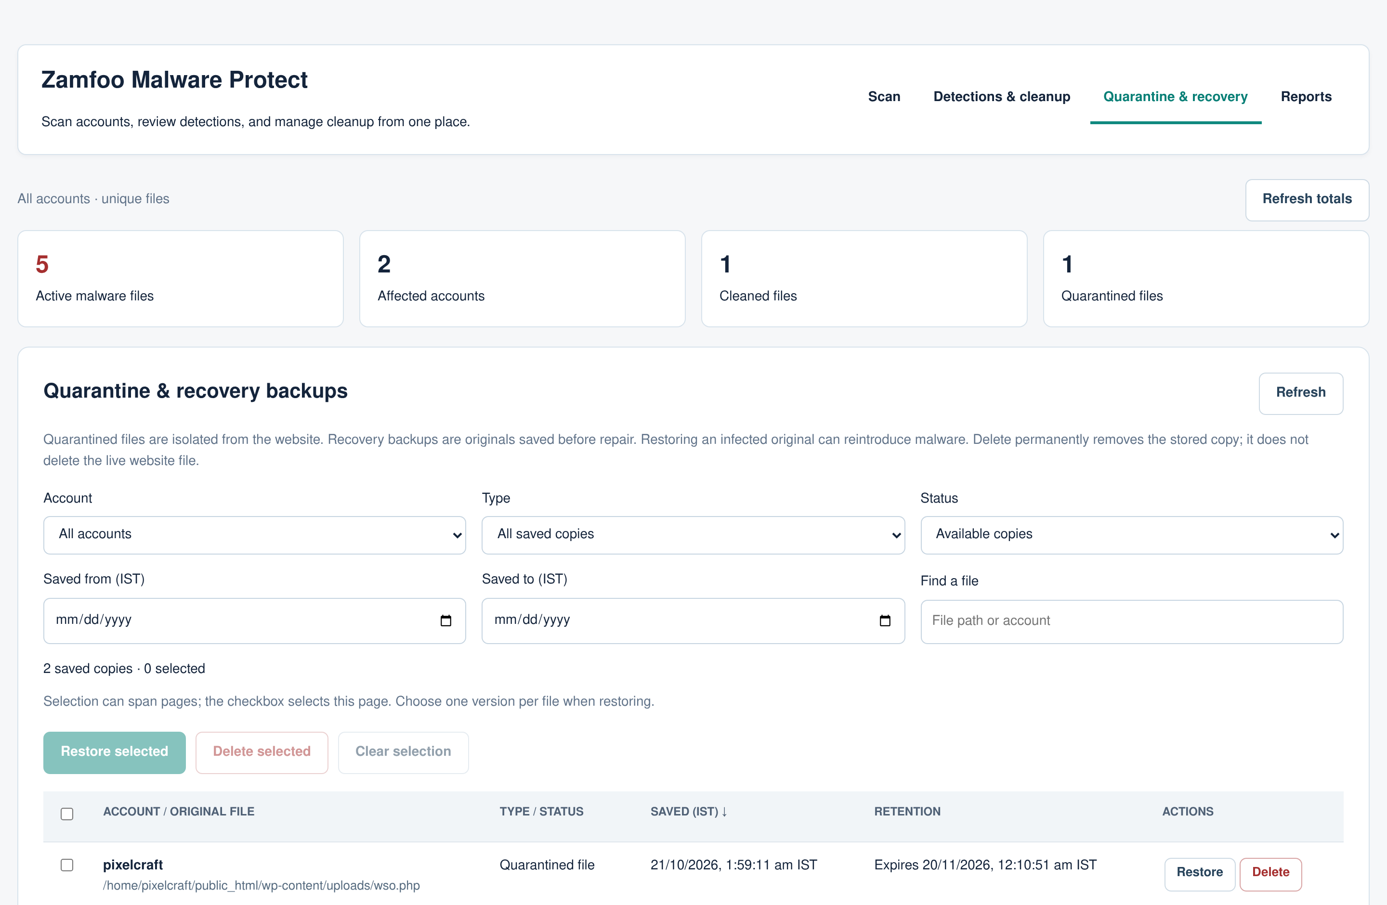The image size is (1387, 905).
Task: Select the Quarantine & recovery tab
Action: (1176, 97)
